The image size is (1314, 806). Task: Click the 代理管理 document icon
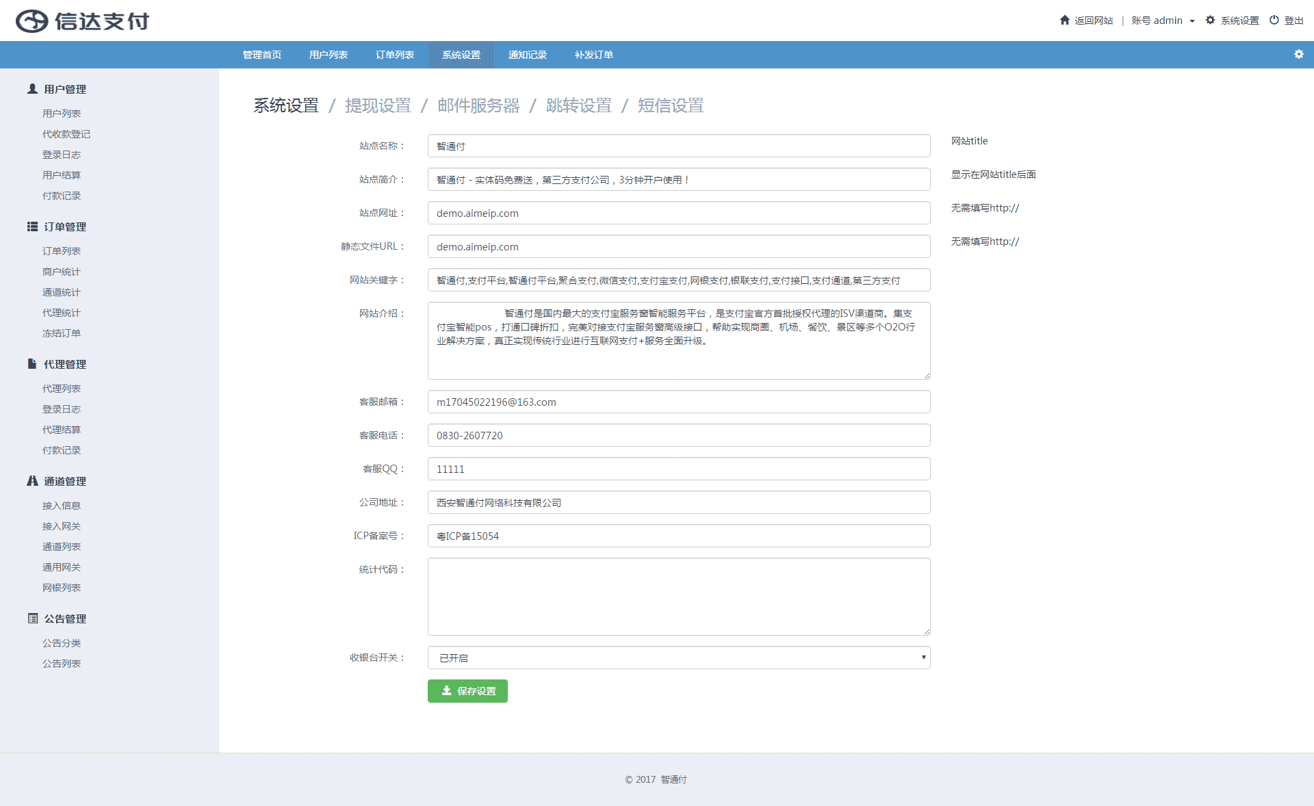click(32, 364)
